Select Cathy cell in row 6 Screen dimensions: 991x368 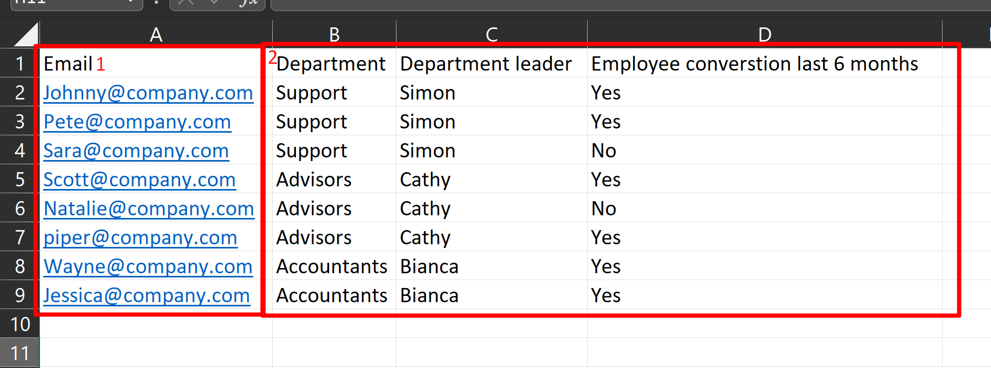492,208
